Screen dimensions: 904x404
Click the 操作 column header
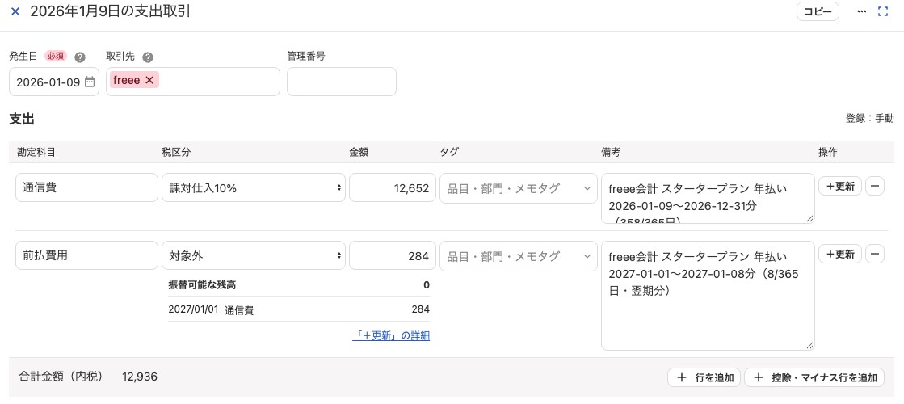pyautogui.click(x=828, y=152)
